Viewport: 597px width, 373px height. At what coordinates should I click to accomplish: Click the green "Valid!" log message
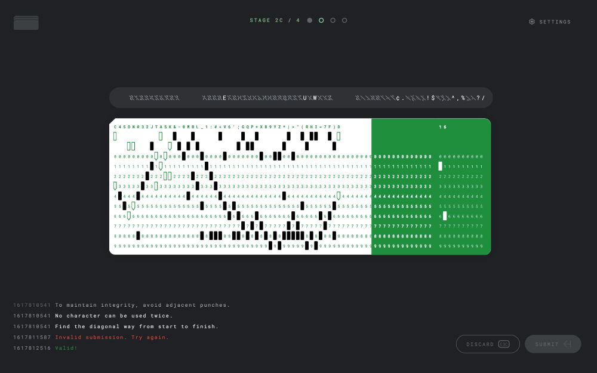coord(66,348)
